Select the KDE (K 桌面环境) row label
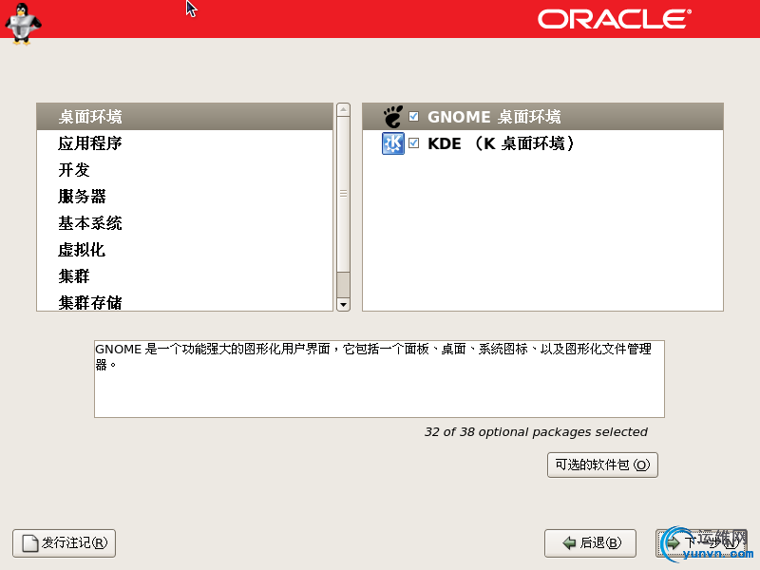760x570 pixels. pos(501,143)
